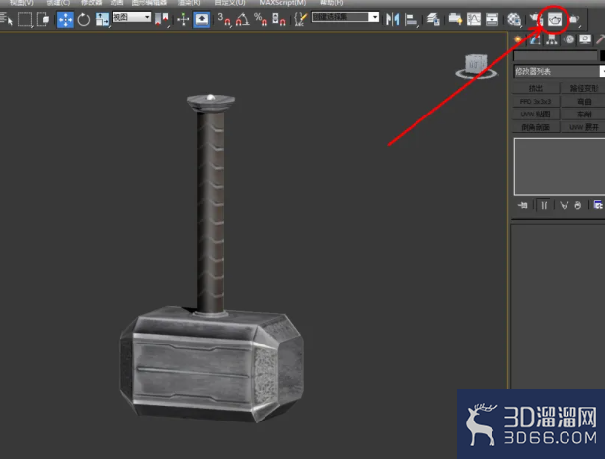Open the Curve Editor
Viewport: 605px width, 459px height.
point(474,19)
